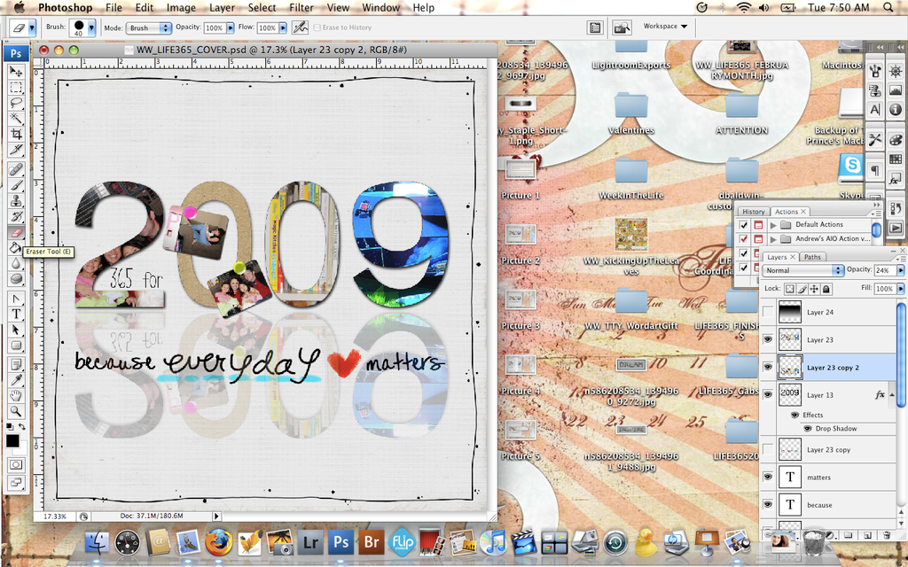Open the Workspace menu button
Viewport: 908px width, 567px height.
click(665, 27)
